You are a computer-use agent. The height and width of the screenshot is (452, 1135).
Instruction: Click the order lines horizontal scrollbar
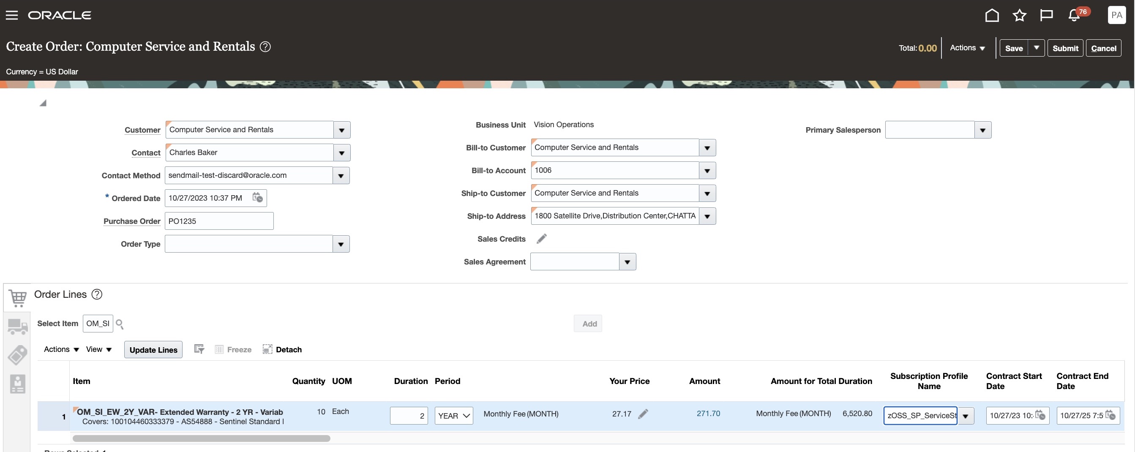click(202, 438)
